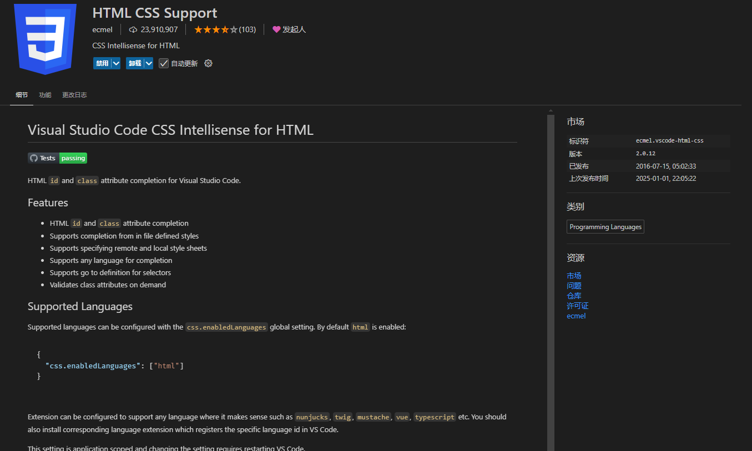The height and width of the screenshot is (451, 752).
Task: Click the 标识符 label
Action: (579, 141)
